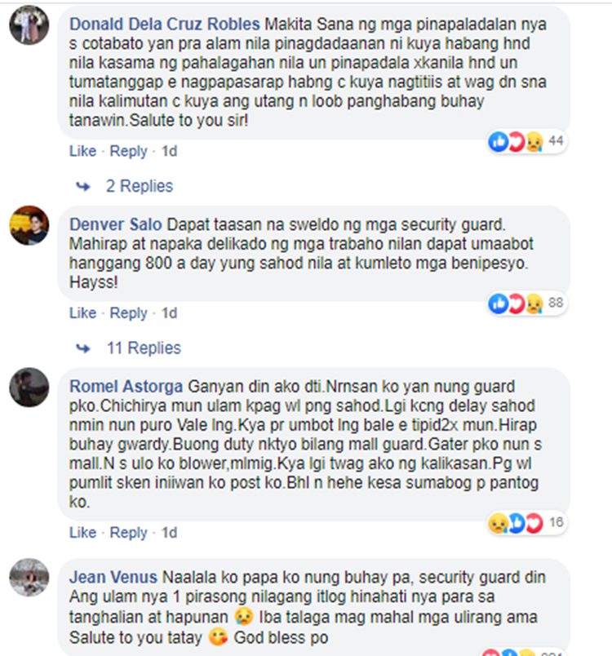Open Romel Astorga's name link

click(126, 387)
